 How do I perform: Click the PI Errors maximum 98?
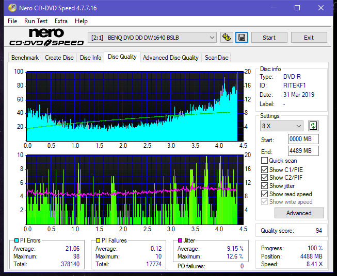coord(76,256)
